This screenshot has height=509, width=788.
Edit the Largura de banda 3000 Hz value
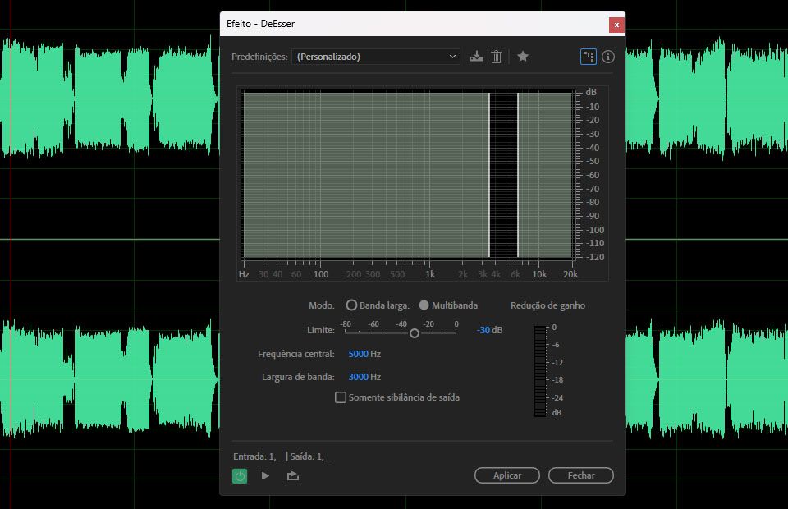point(359,377)
